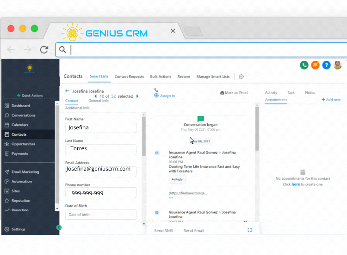Open the Notes tab
The image size is (347, 255).
(310, 92)
